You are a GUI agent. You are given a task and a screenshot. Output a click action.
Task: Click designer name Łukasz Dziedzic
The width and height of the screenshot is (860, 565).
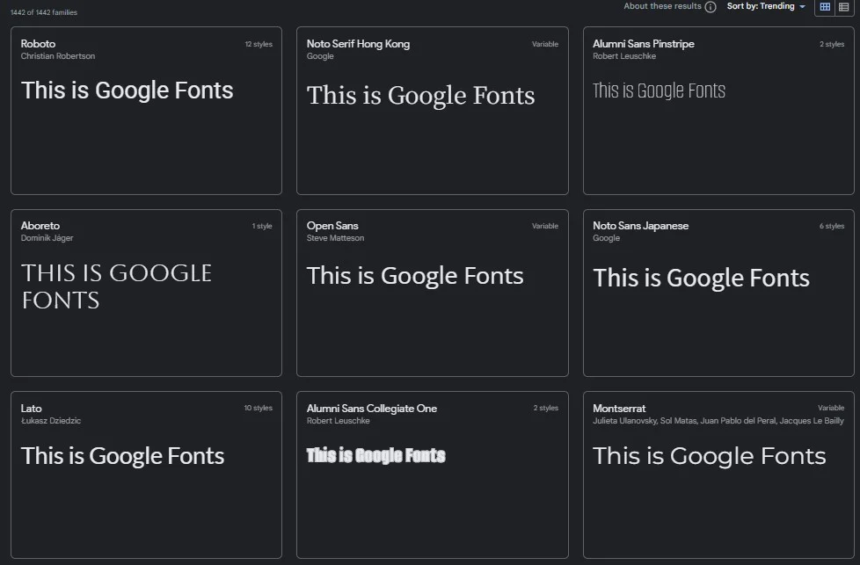click(x=51, y=421)
